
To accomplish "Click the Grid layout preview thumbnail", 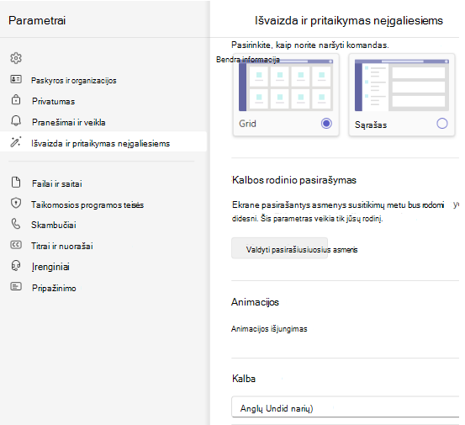I will click(286, 85).
